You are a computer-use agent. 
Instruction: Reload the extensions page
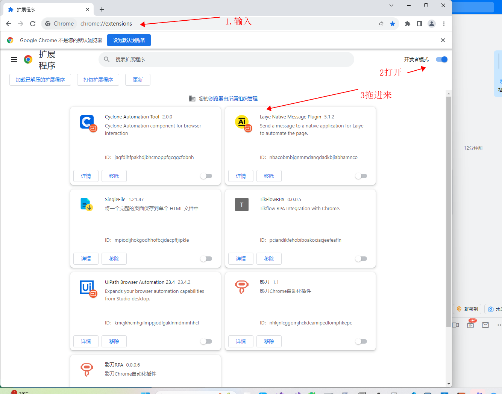pyautogui.click(x=33, y=24)
